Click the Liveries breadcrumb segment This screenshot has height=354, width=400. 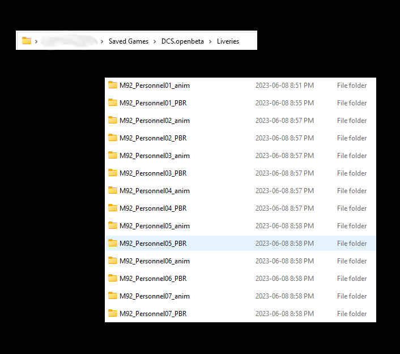click(228, 41)
